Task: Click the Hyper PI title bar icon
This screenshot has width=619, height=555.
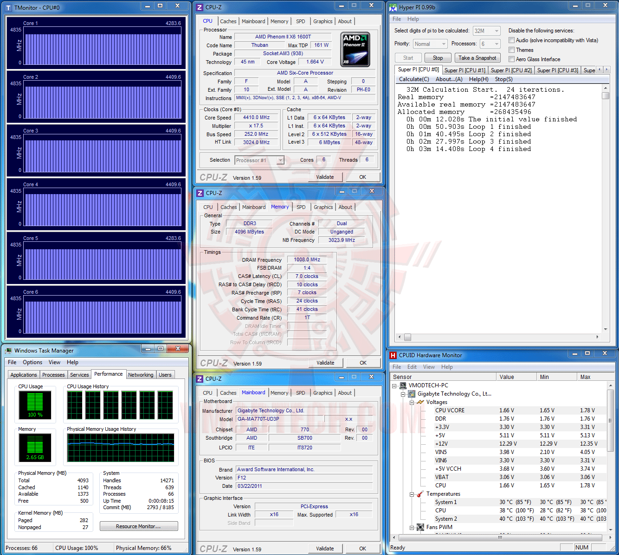Action: tap(393, 7)
